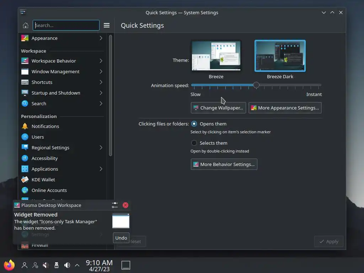The height and width of the screenshot is (273, 364).
Task: Go to the settings home icon
Action: coord(26,25)
